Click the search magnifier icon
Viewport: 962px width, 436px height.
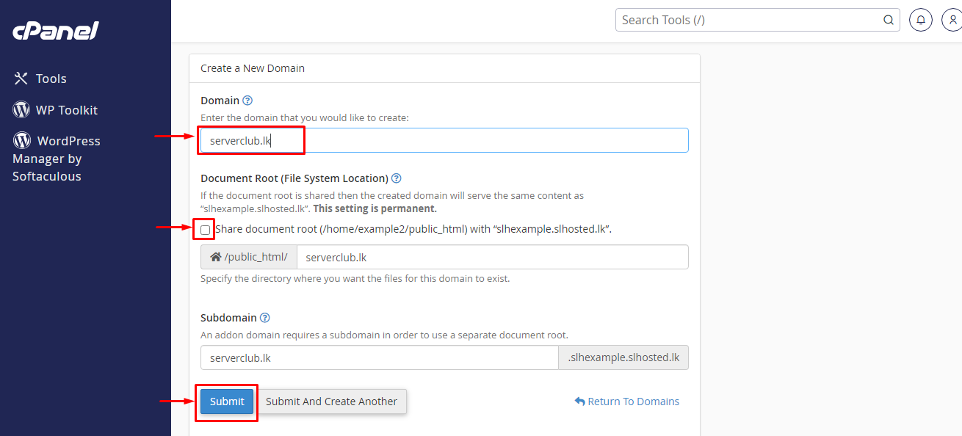pyautogui.click(x=888, y=20)
